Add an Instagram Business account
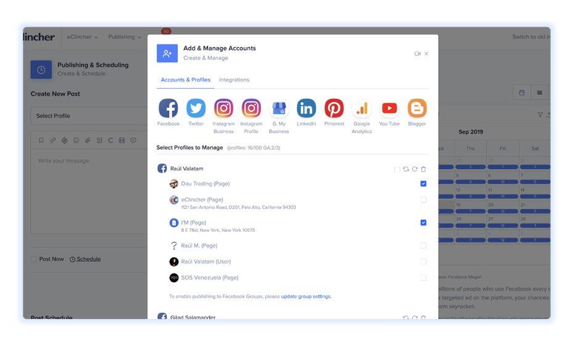 tap(223, 108)
